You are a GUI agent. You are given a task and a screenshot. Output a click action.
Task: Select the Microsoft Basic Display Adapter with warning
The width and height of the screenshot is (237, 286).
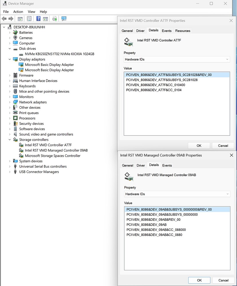click(49, 70)
